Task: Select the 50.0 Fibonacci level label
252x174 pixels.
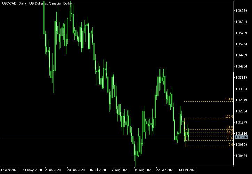Action: pos(230,130)
